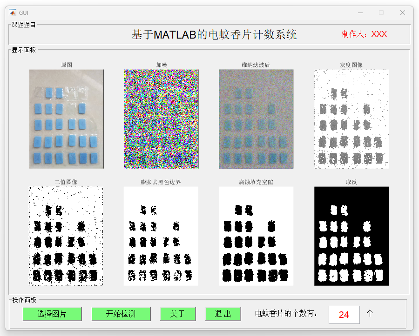Click the red 制作人：XXX label

[x=364, y=34]
